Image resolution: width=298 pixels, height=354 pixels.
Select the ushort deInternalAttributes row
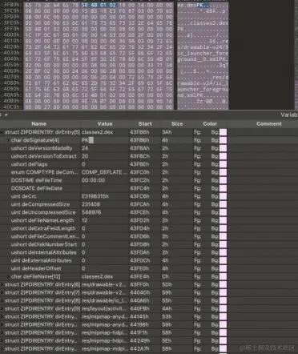[149, 252]
